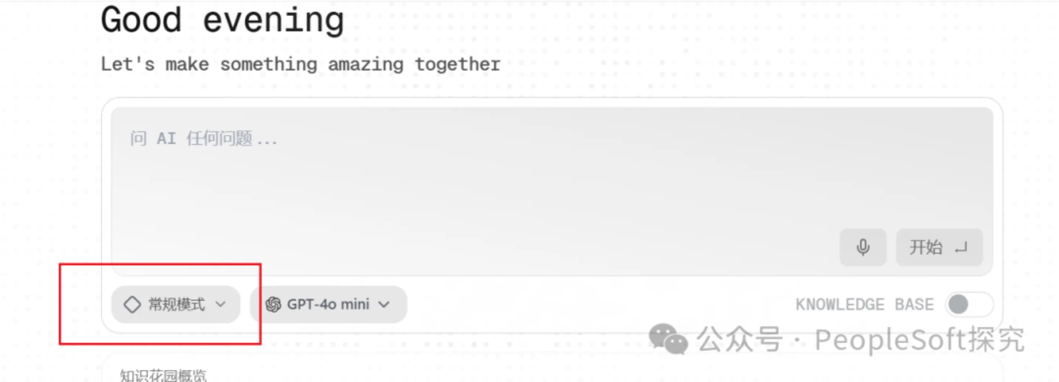Click the GPT-4o mini label text

pyautogui.click(x=328, y=305)
